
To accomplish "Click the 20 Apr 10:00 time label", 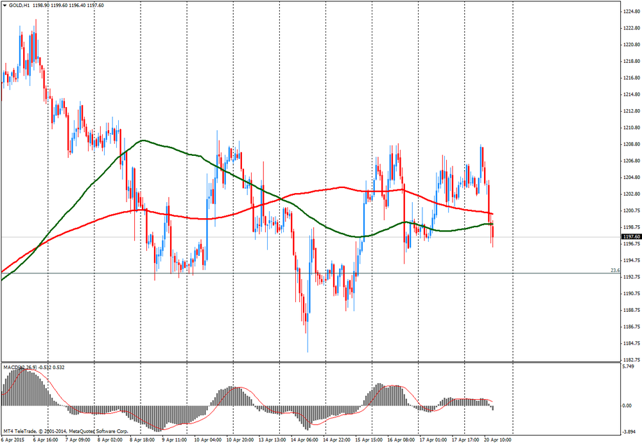I will [498, 440].
